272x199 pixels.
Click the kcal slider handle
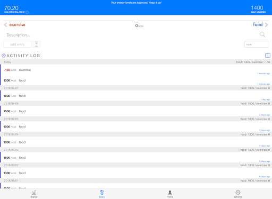[x=136, y=21]
